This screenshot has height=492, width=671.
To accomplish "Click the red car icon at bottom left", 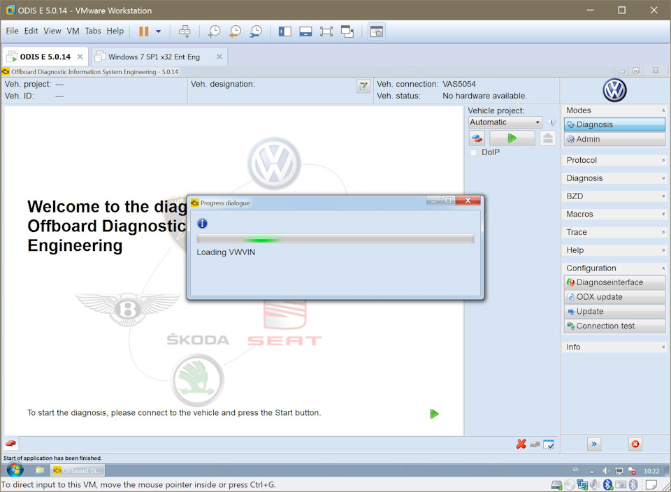I will tap(10, 443).
